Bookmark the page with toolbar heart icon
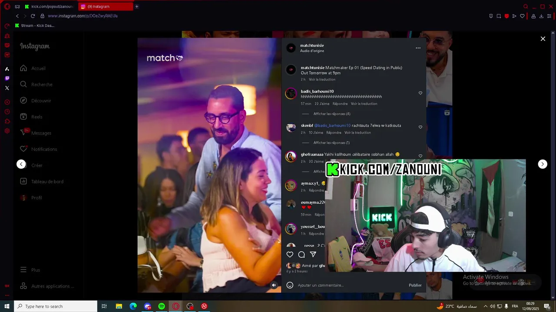The width and height of the screenshot is (556, 312). point(522,16)
